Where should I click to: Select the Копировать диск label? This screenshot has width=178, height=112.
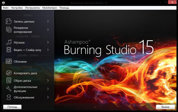26,73
